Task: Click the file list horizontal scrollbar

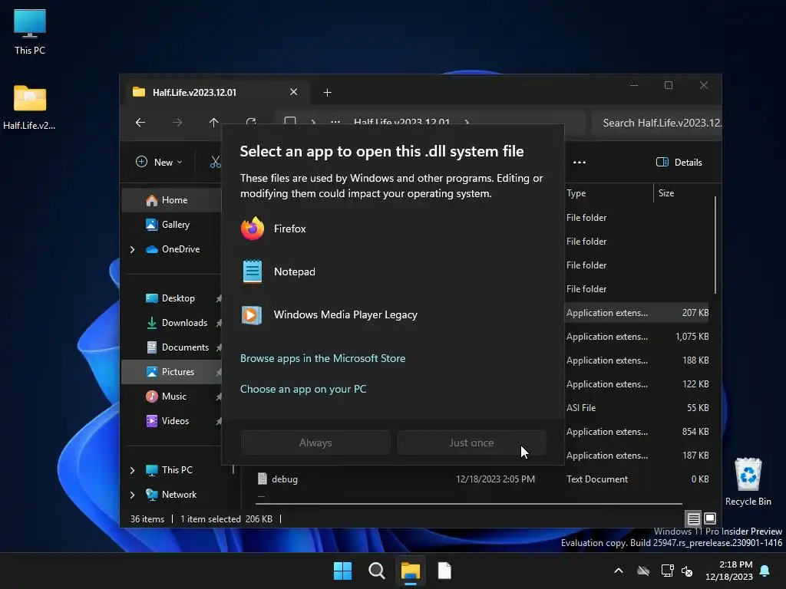Action: [469, 504]
